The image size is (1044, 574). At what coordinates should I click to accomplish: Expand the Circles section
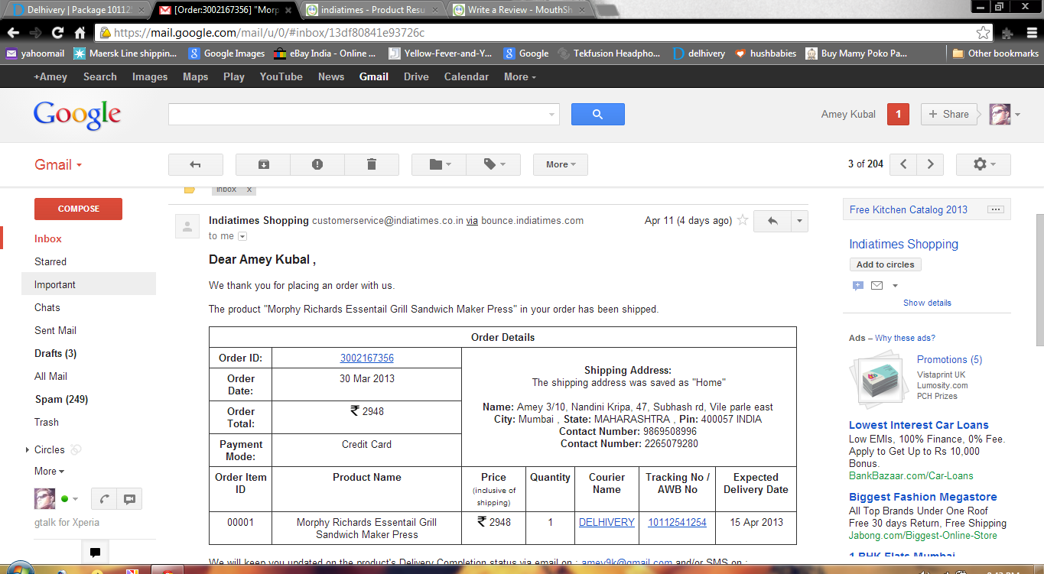point(28,449)
